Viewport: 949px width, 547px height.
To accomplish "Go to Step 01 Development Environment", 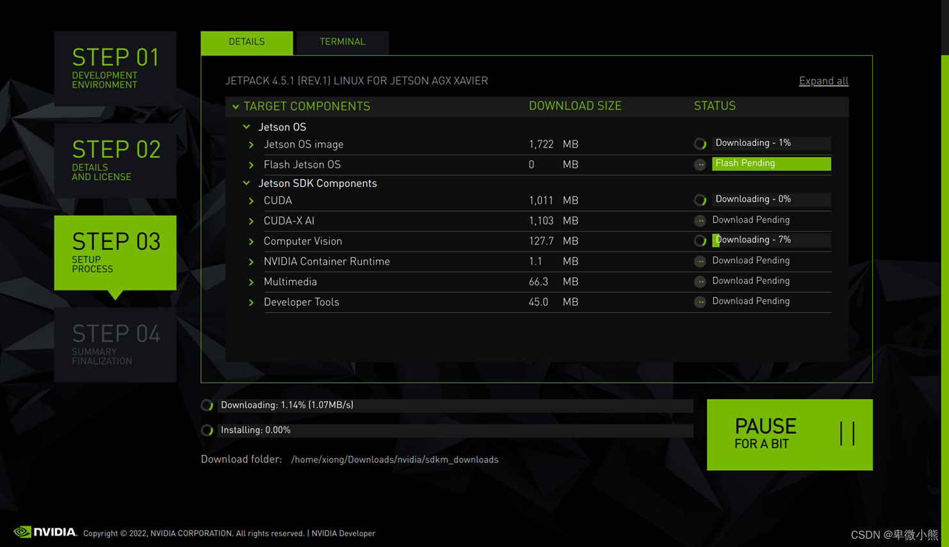I will (x=115, y=68).
